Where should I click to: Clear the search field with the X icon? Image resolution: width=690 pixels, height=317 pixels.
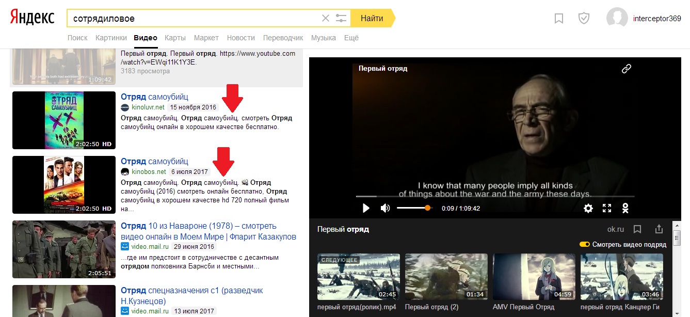click(325, 19)
